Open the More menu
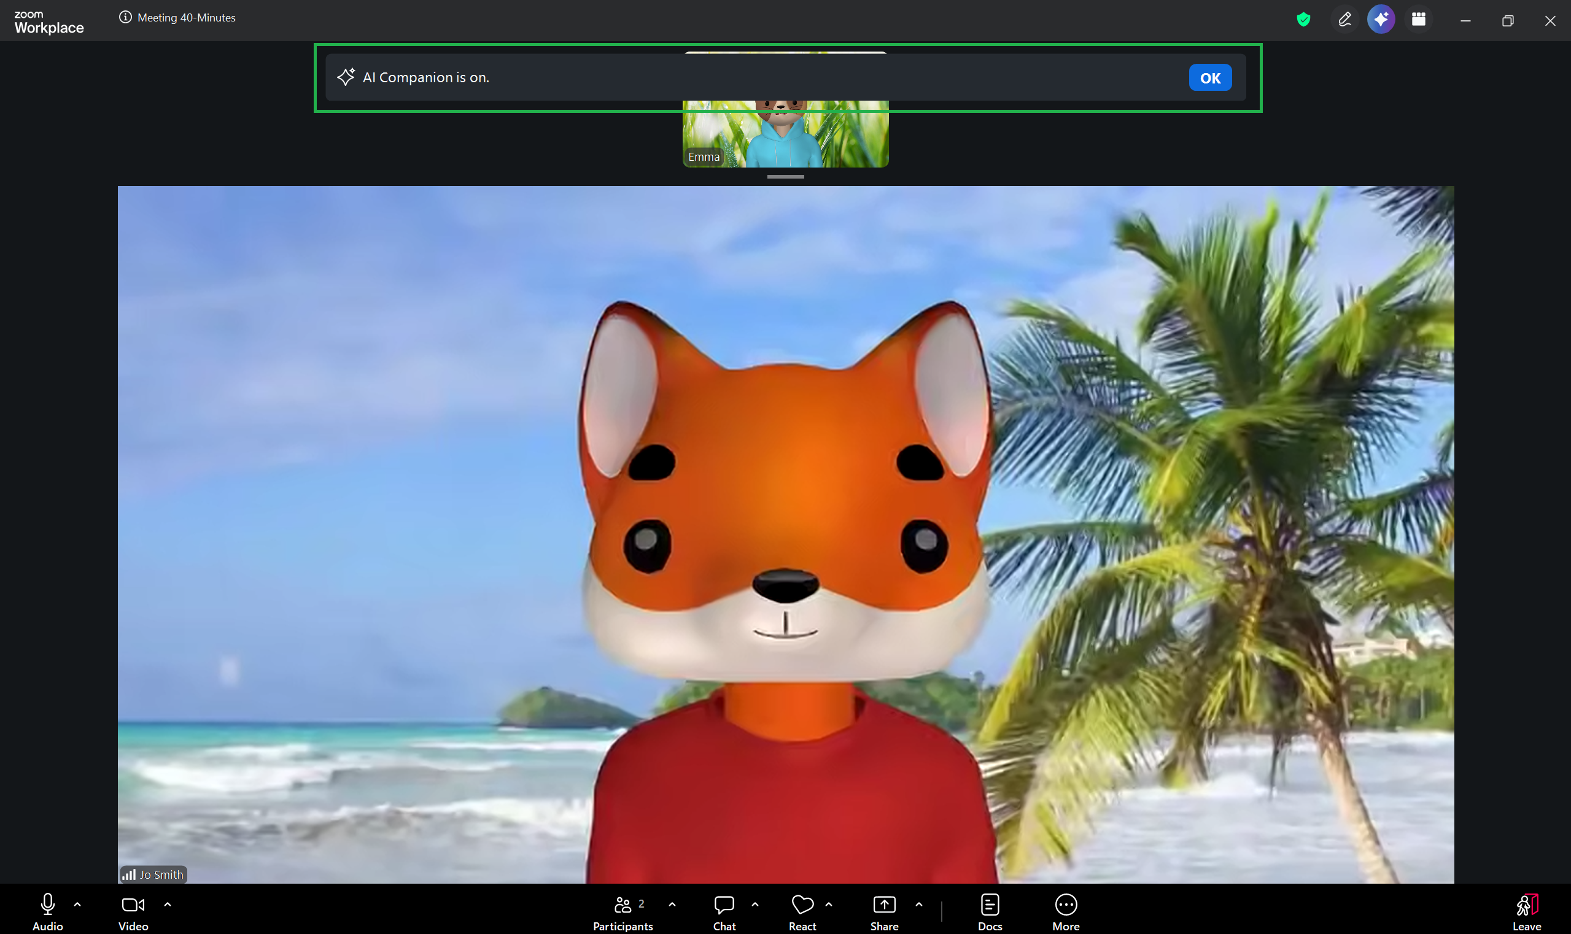This screenshot has width=1571, height=934. coord(1065,911)
